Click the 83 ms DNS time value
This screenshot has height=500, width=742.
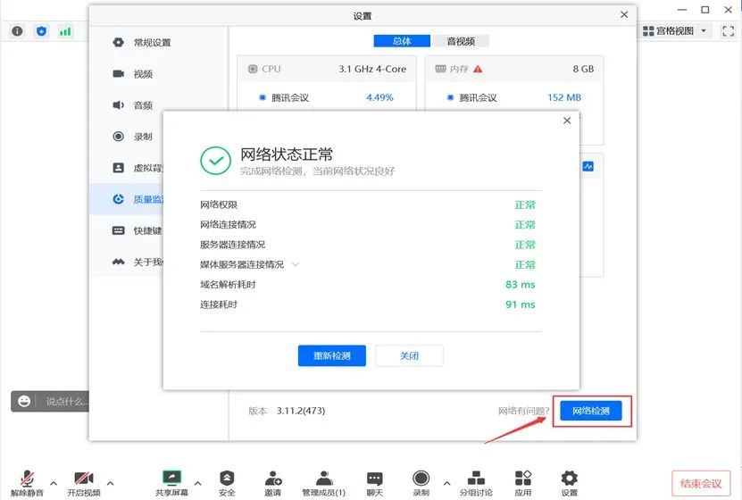tap(520, 284)
